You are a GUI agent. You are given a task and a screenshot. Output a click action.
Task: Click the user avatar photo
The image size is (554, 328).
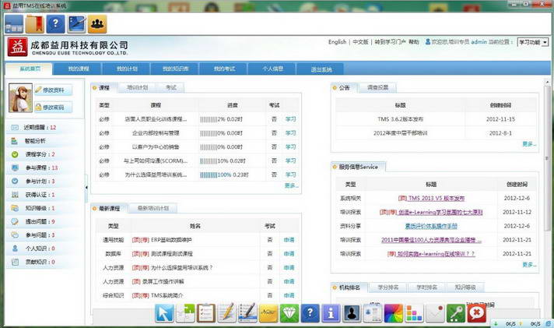[x=19, y=98]
